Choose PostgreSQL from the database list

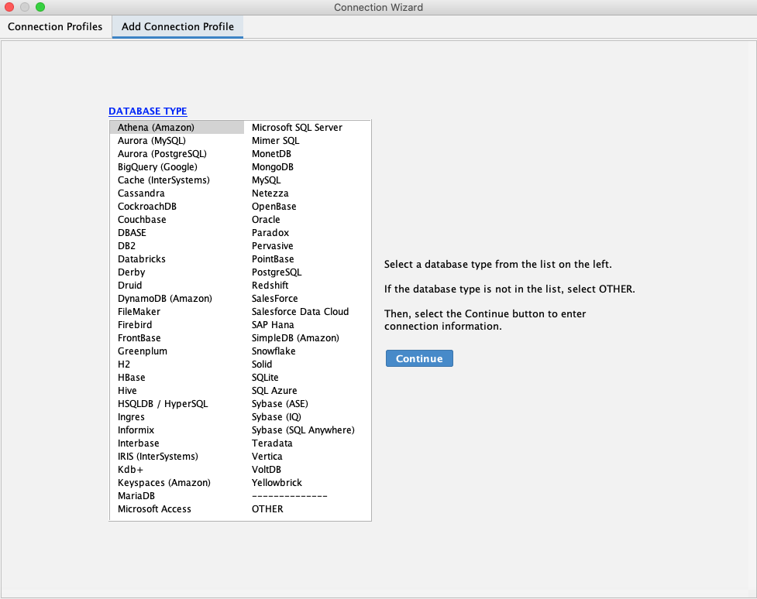click(277, 272)
